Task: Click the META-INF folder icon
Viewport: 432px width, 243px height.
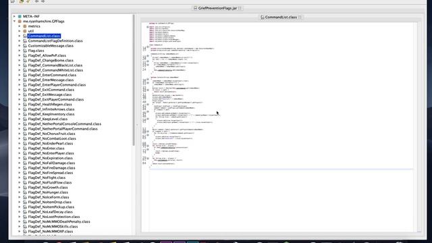Action: (20, 16)
